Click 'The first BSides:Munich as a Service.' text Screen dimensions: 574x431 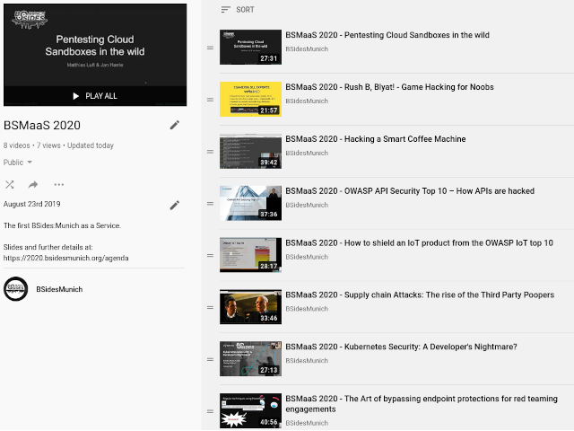[x=62, y=225]
